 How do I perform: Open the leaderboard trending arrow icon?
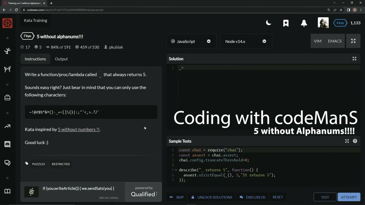pyautogui.click(x=7, y=126)
